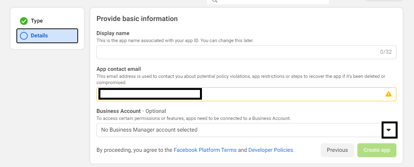Click the magnifier icon in top search bar
The width and height of the screenshot is (414, 167).
214,1
